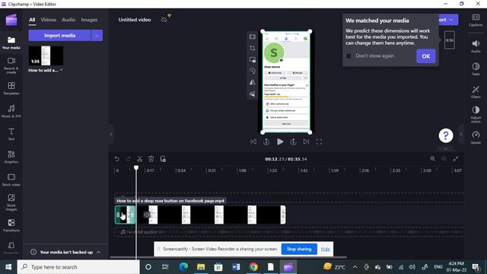
Task: Skip to the start of the video
Action: (x=253, y=142)
